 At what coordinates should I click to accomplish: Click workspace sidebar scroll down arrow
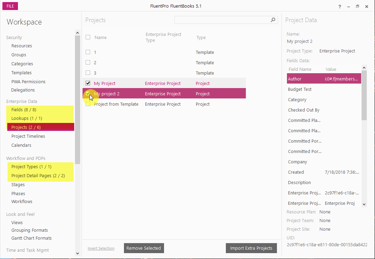[77, 253]
